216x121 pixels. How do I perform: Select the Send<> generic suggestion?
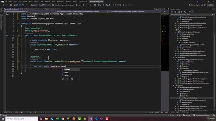(x=71, y=75)
